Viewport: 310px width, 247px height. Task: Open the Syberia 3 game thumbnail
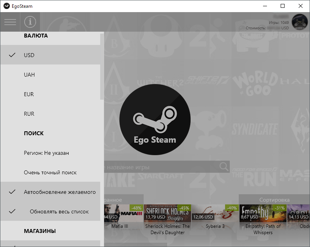tap(215, 213)
